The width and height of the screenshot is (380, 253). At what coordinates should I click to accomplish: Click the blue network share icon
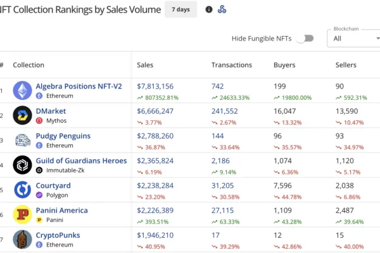222,9
